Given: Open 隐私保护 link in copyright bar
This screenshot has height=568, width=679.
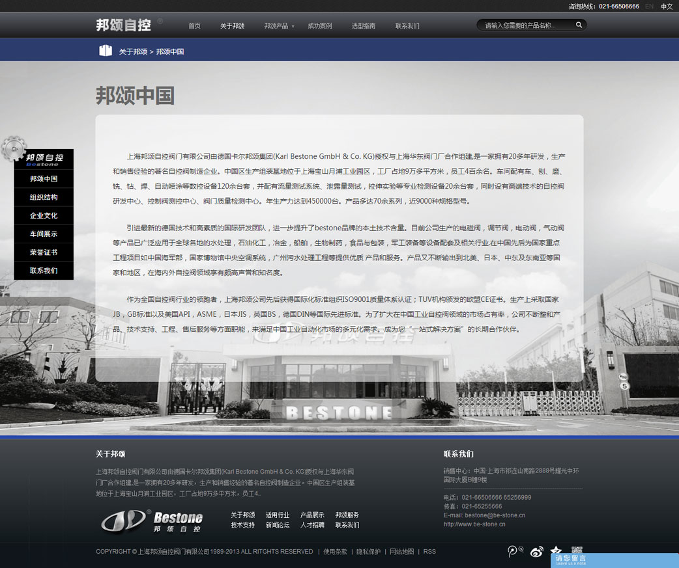Looking at the screenshot, I should point(368,552).
